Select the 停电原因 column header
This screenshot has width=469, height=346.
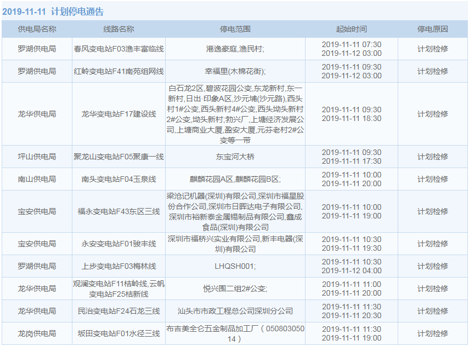(432, 29)
